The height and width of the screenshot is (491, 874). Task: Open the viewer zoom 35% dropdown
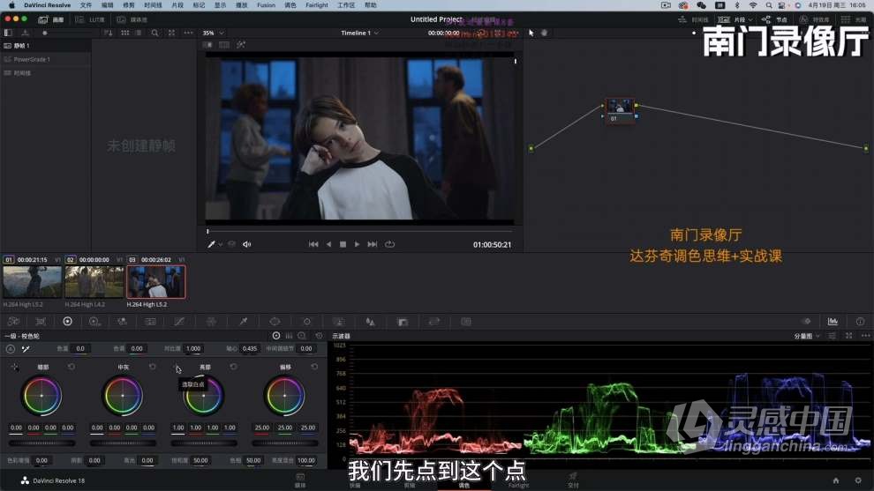pyautogui.click(x=213, y=33)
